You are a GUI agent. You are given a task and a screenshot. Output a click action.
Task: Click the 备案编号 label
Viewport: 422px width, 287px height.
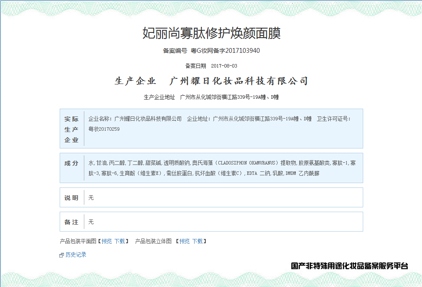(x=175, y=51)
